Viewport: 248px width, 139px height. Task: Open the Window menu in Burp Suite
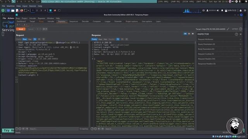(x=50, y=18)
